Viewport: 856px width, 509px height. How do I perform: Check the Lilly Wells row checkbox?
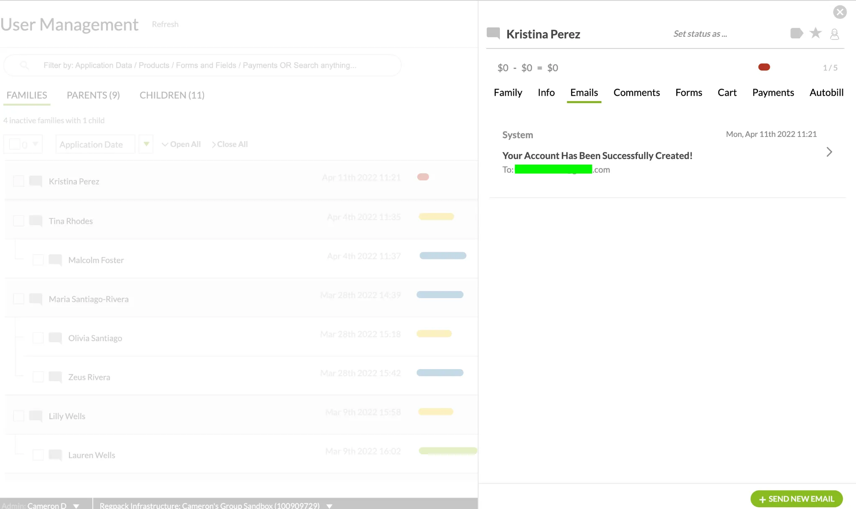click(18, 416)
